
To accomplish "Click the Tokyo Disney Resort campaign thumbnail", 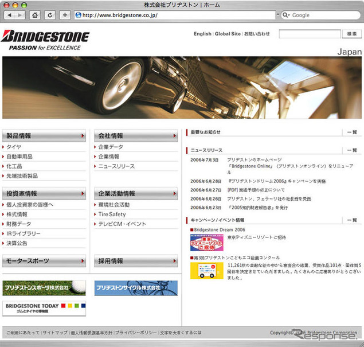I will tap(207, 243).
